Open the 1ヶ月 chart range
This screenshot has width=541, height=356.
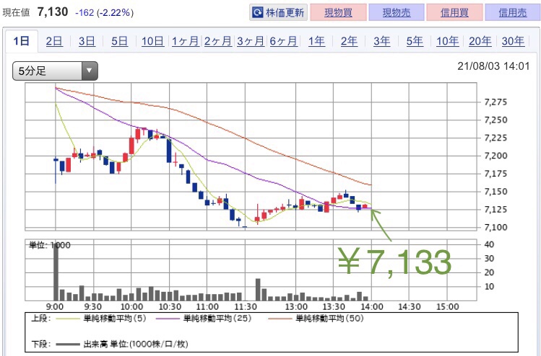coord(186,41)
